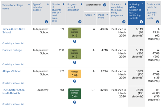Sort by average result Grade arrows
The image size is (163, 107).
94,15
